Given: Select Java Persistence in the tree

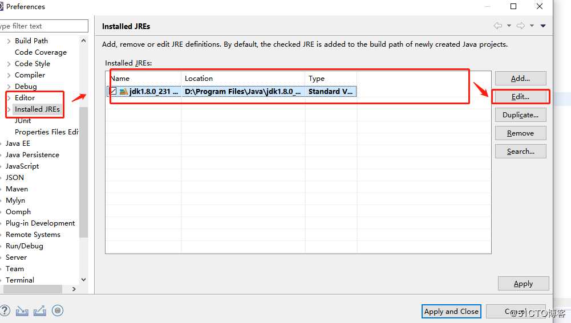Looking at the screenshot, I should pyautogui.click(x=32, y=154).
